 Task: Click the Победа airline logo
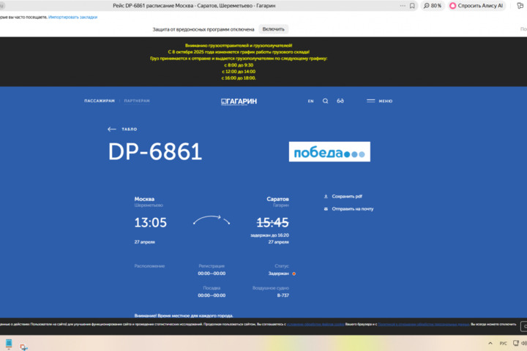pos(329,152)
